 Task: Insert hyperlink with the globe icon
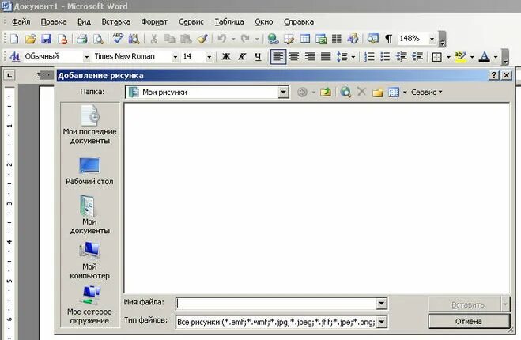(273, 39)
